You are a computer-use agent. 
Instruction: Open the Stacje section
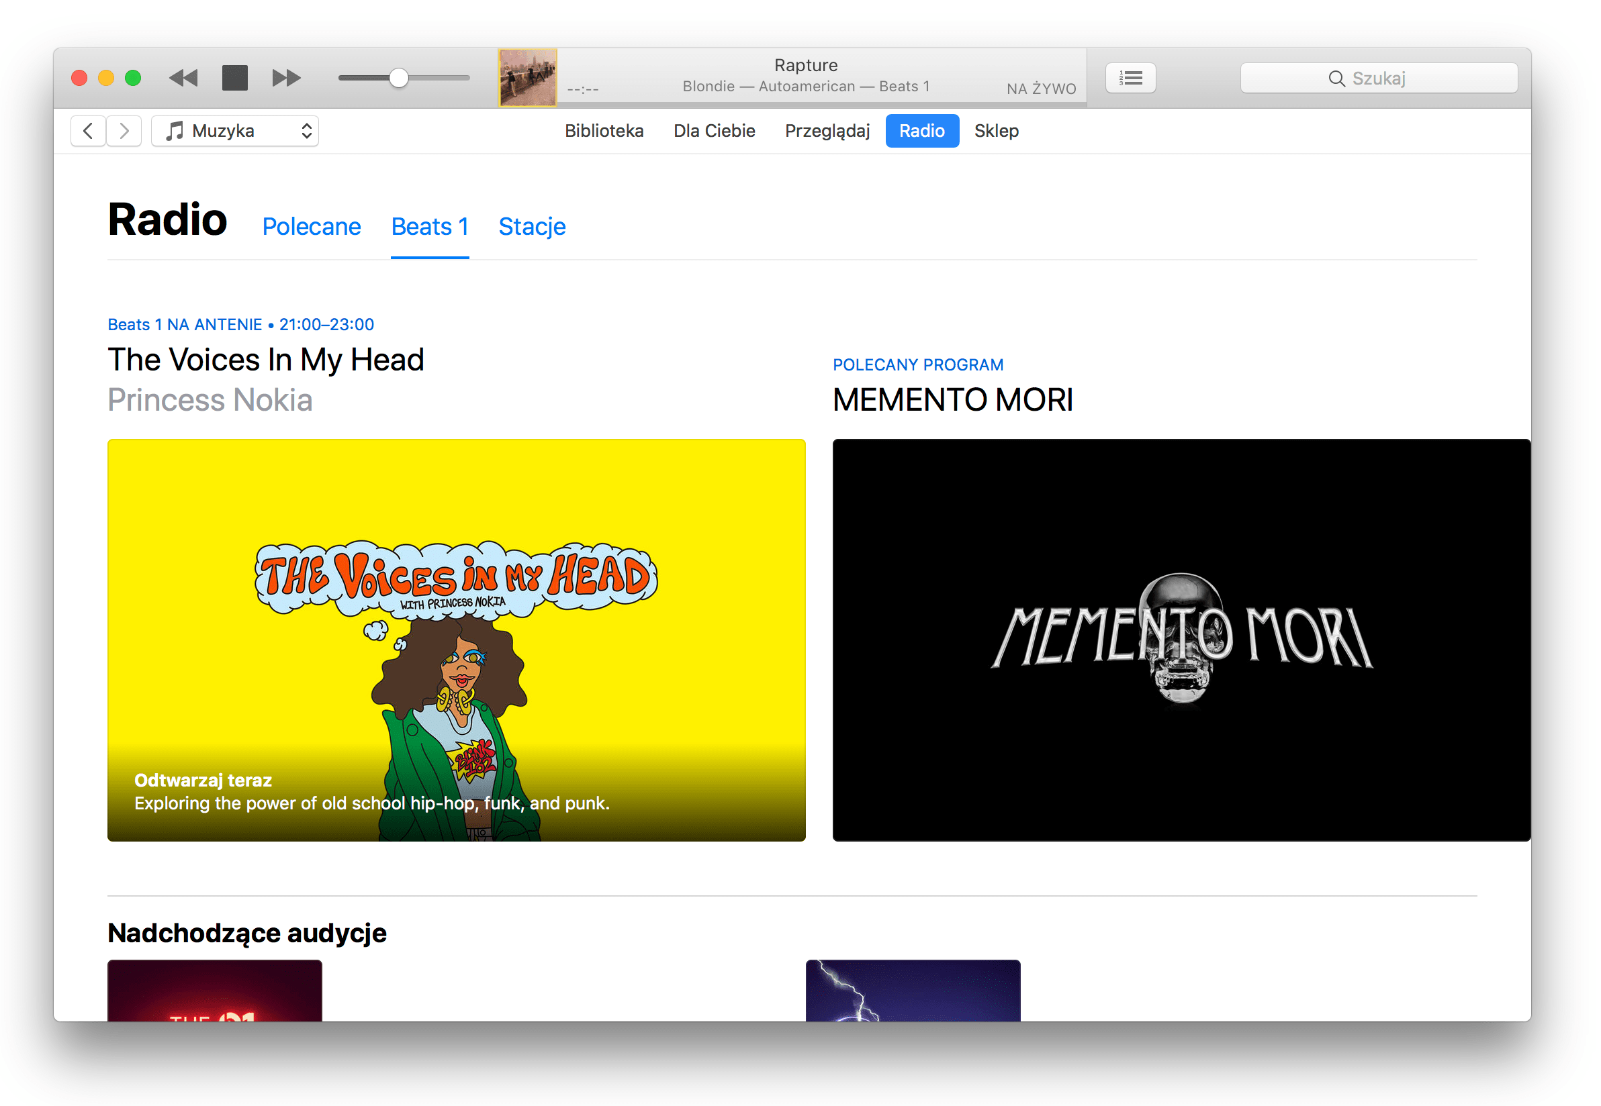[x=532, y=227]
